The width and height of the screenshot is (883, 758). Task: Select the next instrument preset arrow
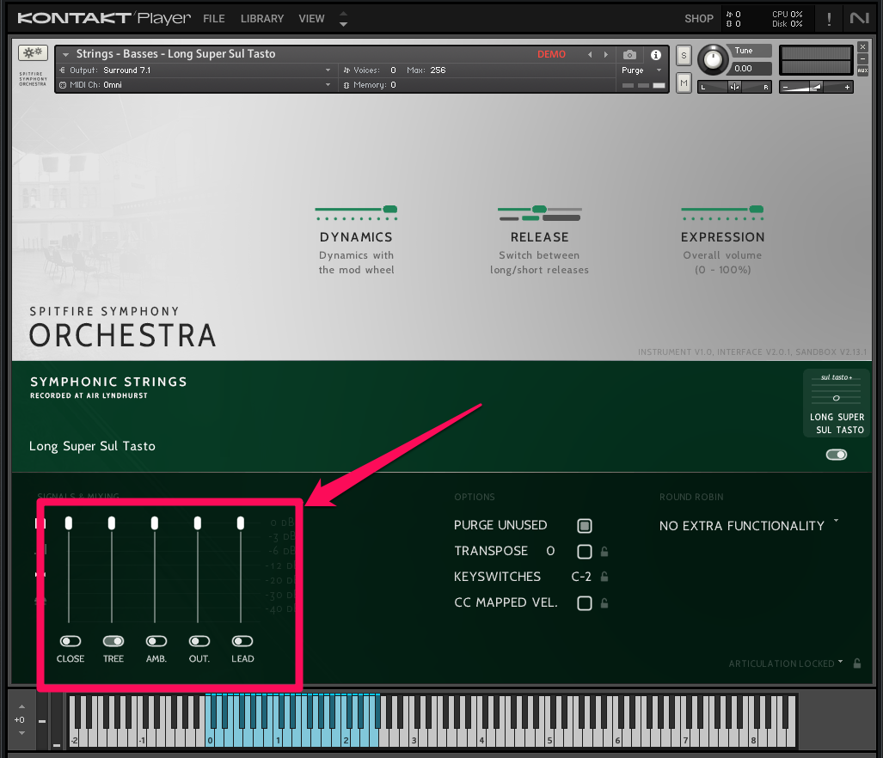pyautogui.click(x=606, y=55)
